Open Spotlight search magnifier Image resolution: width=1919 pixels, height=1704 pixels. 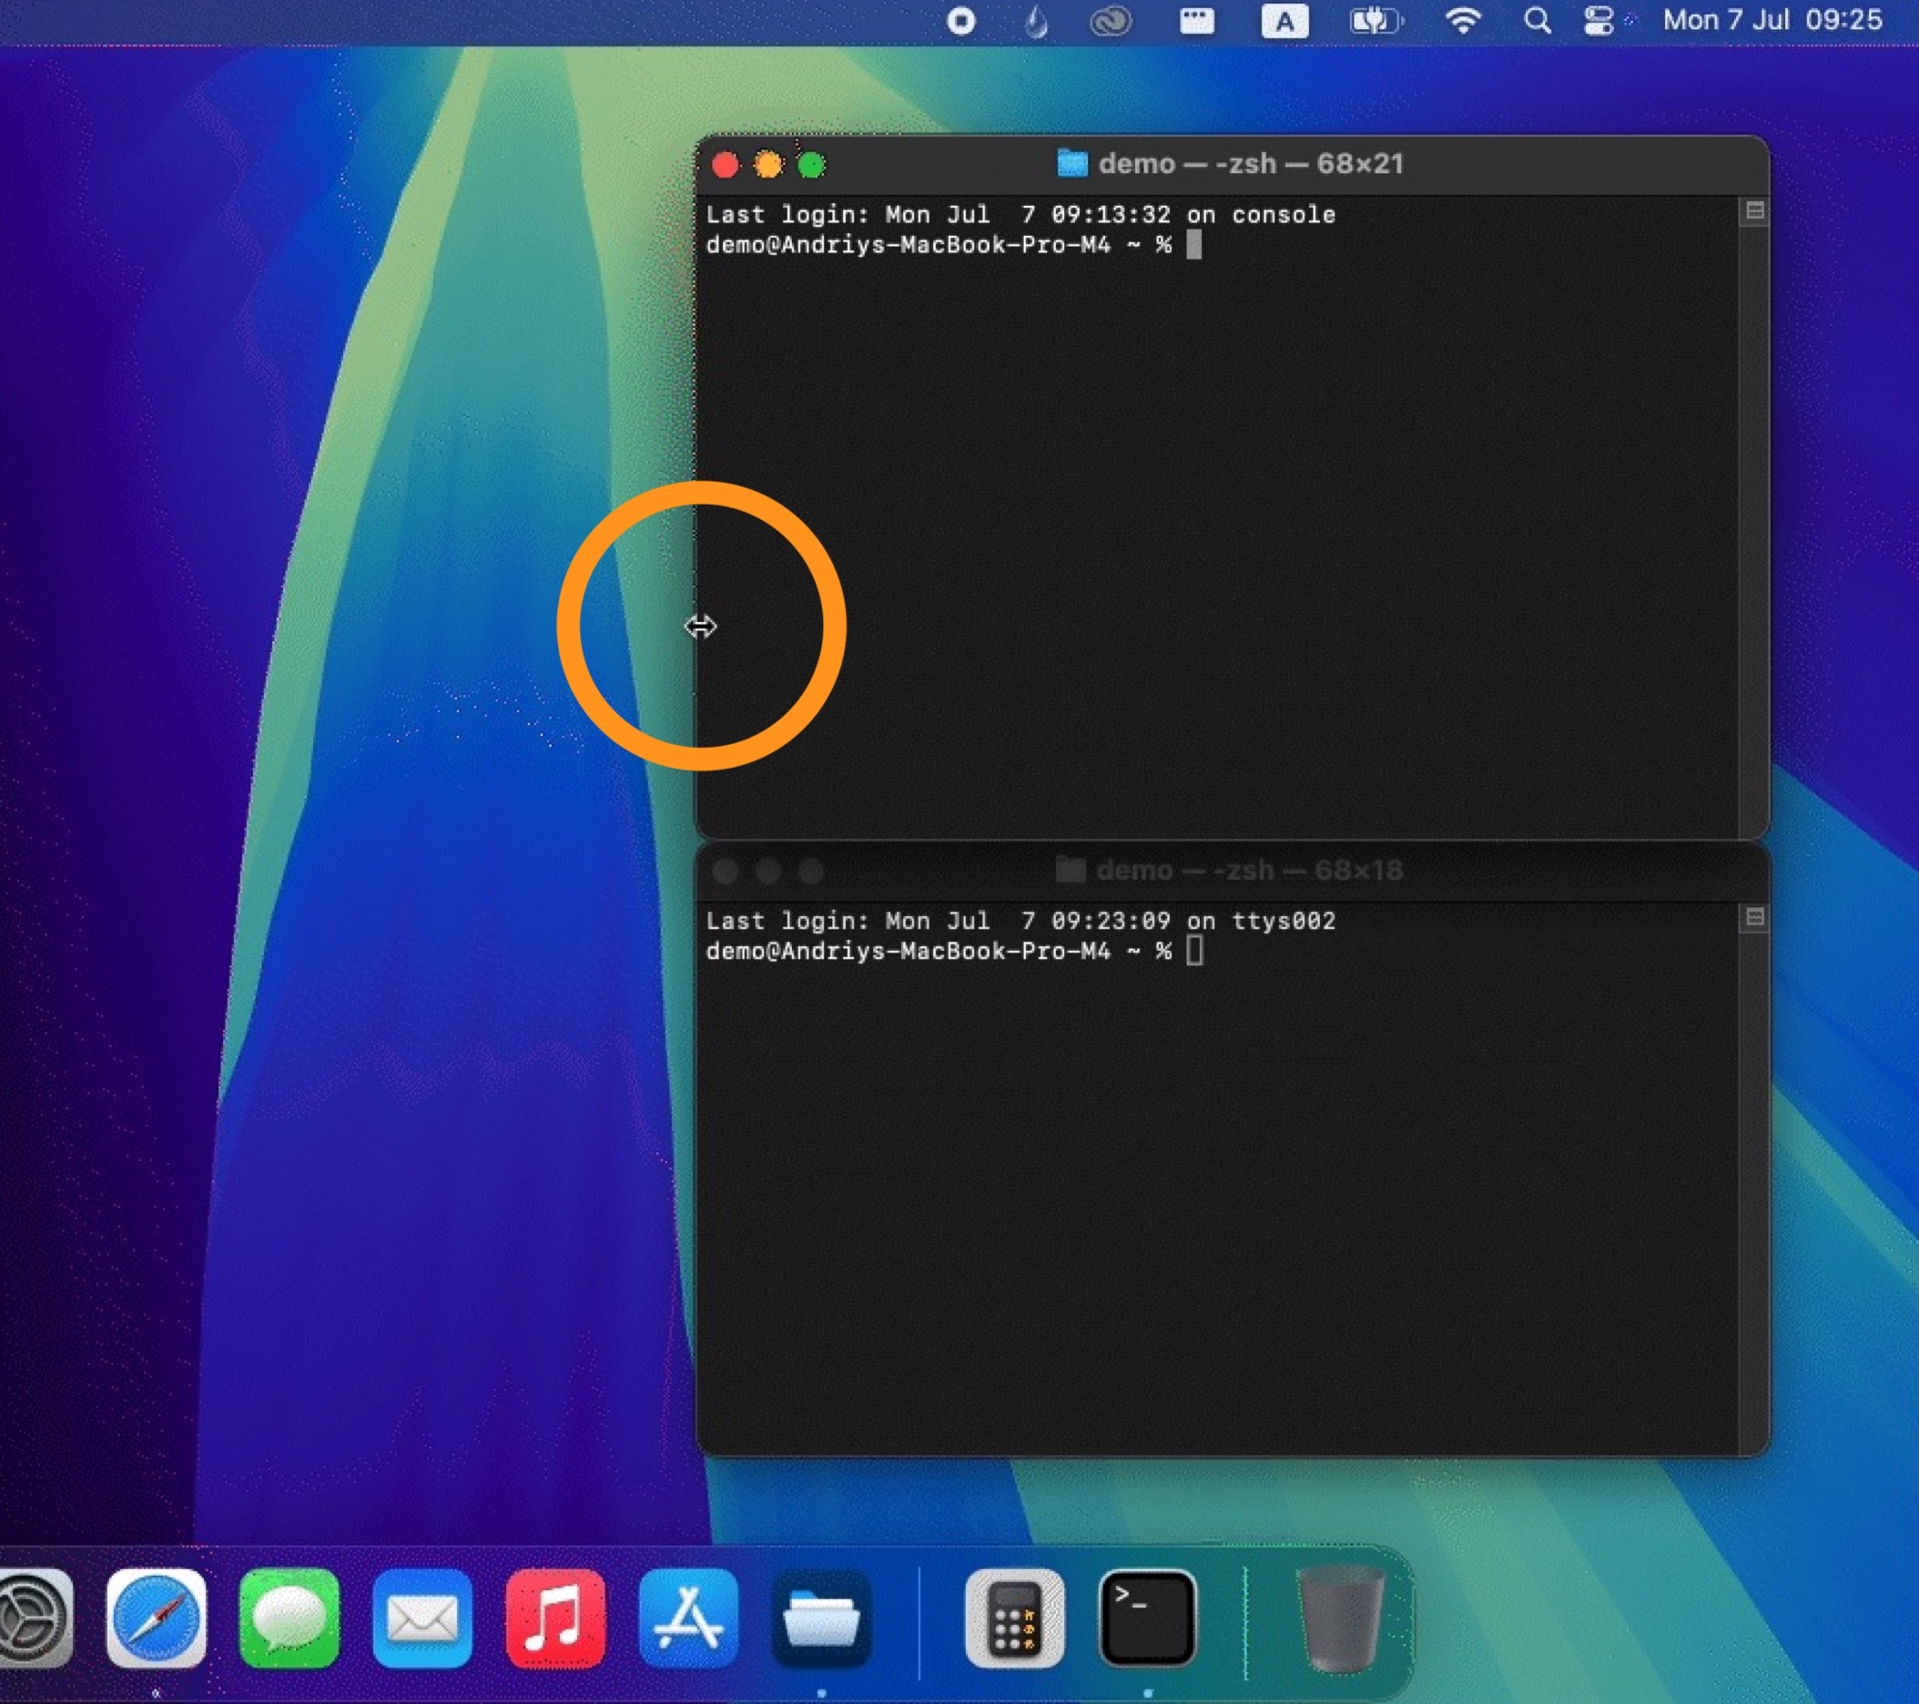coord(1537,21)
